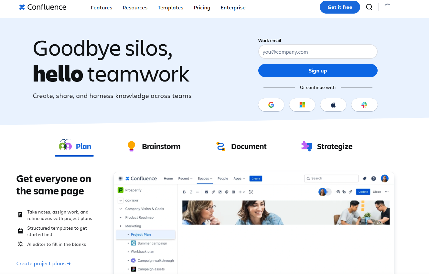Click the Search box in the mockup
This screenshot has width=429, height=274.
tap(331, 178)
